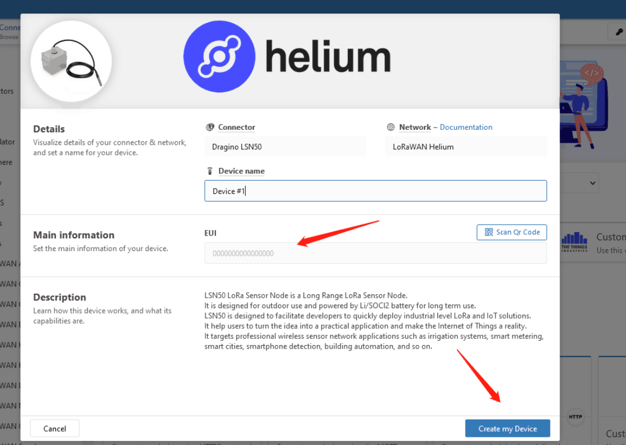Click The Things Industries logo in background
The image size is (626, 445).
pyautogui.click(x=574, y=241)
